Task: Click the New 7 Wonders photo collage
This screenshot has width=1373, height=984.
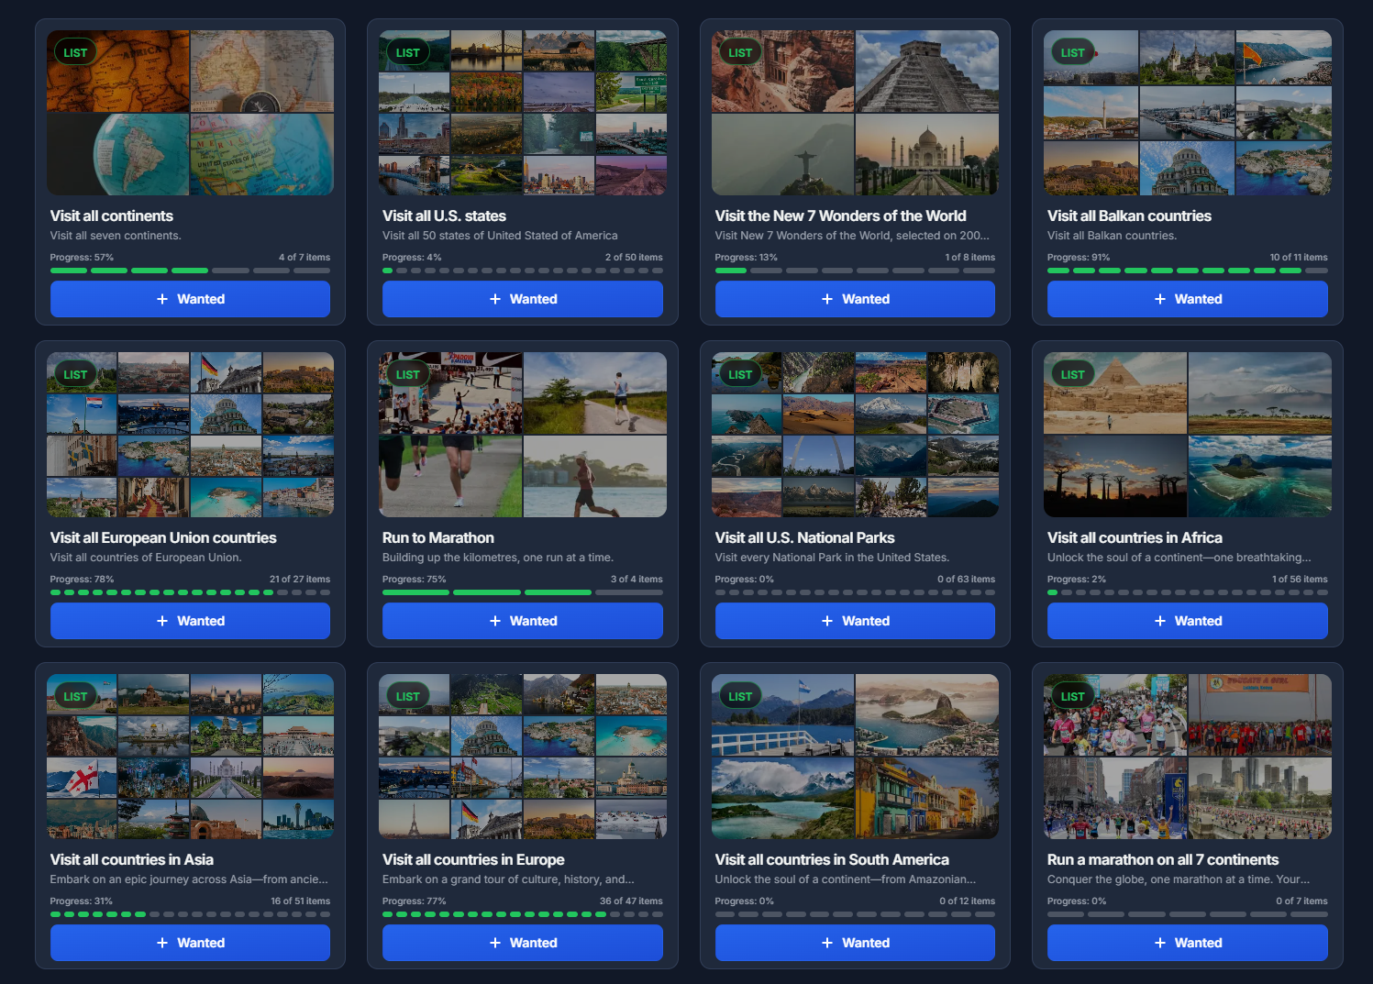Action: pyautogui.click(x=855, y=113)
